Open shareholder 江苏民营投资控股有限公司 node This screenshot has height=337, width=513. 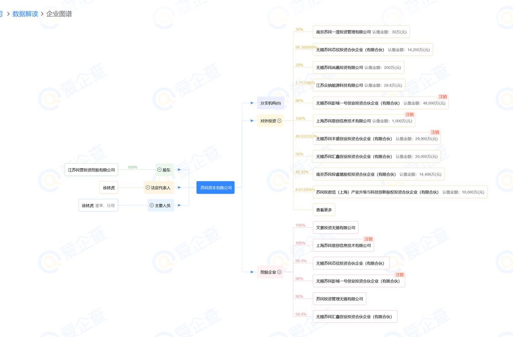(x=91, y=170)
